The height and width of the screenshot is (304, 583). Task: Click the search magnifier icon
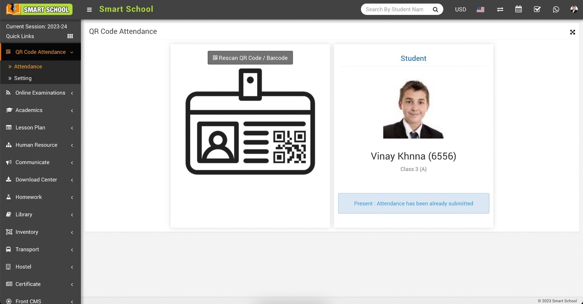click(435, 9)
